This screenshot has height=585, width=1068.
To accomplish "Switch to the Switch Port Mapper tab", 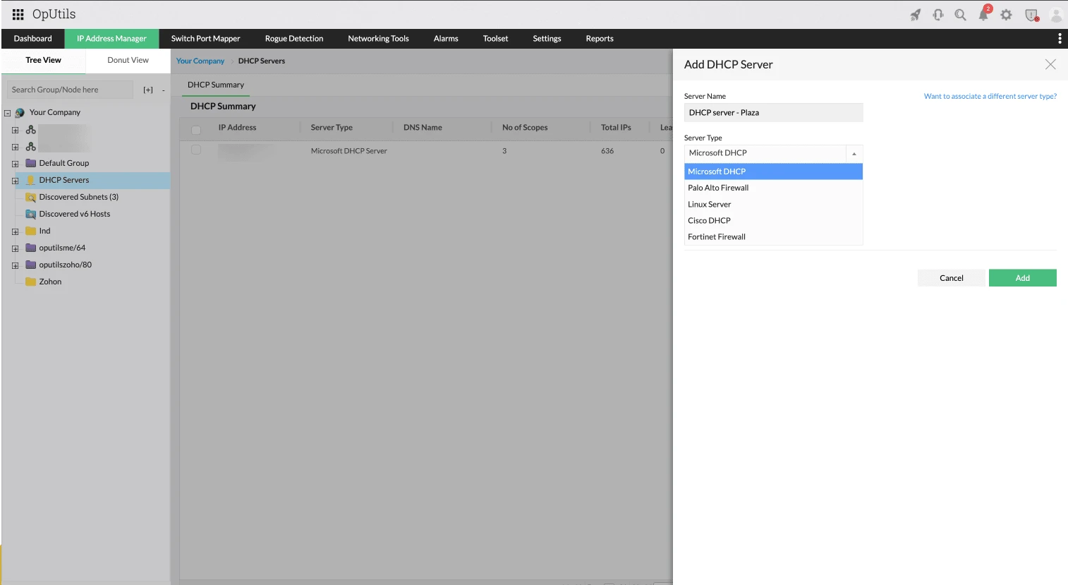I will pos(206,39).
